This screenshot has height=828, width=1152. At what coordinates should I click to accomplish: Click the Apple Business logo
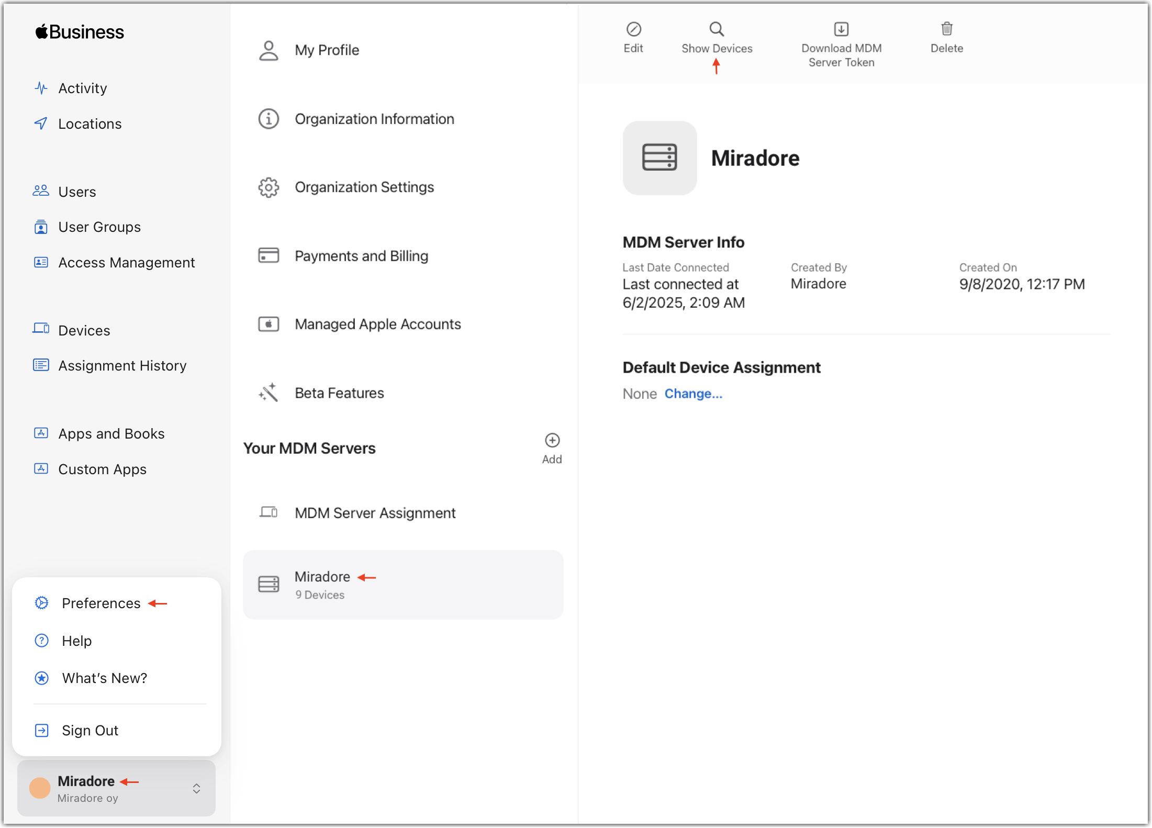pyautogui.click(x=80, y=32)
